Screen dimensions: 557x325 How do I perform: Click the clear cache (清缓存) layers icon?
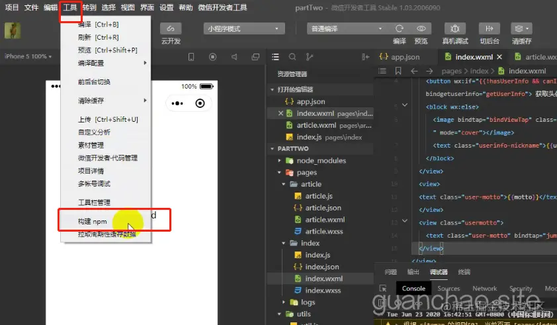point(521,28)
